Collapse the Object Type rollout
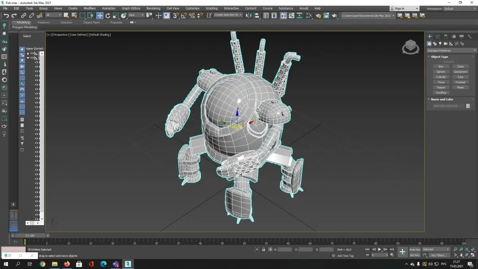 click(x=439, y=57)
